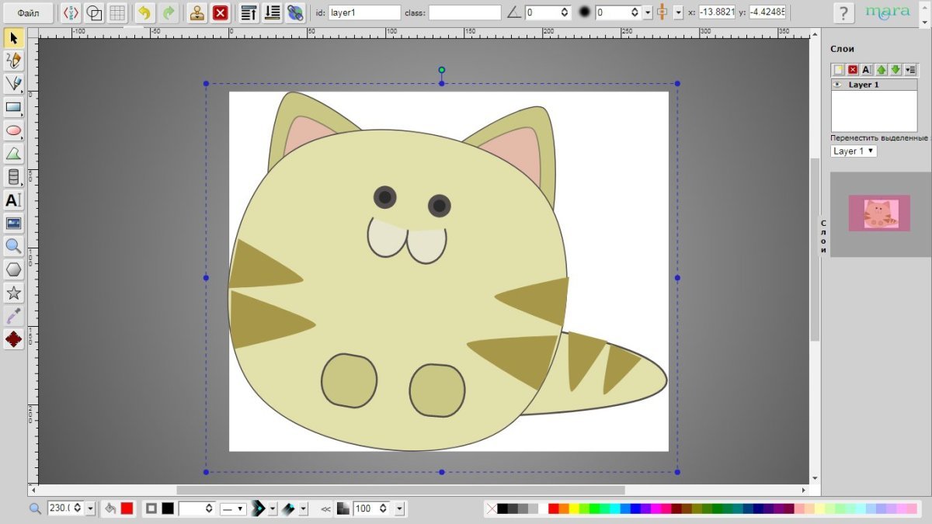Add a new layer
This screenshot has height=524, width=932.
pos(838,70)
